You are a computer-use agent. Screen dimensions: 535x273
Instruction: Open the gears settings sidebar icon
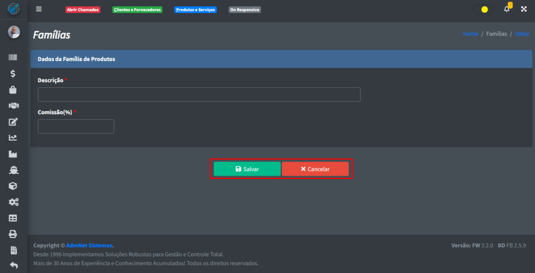coord(14,202)
